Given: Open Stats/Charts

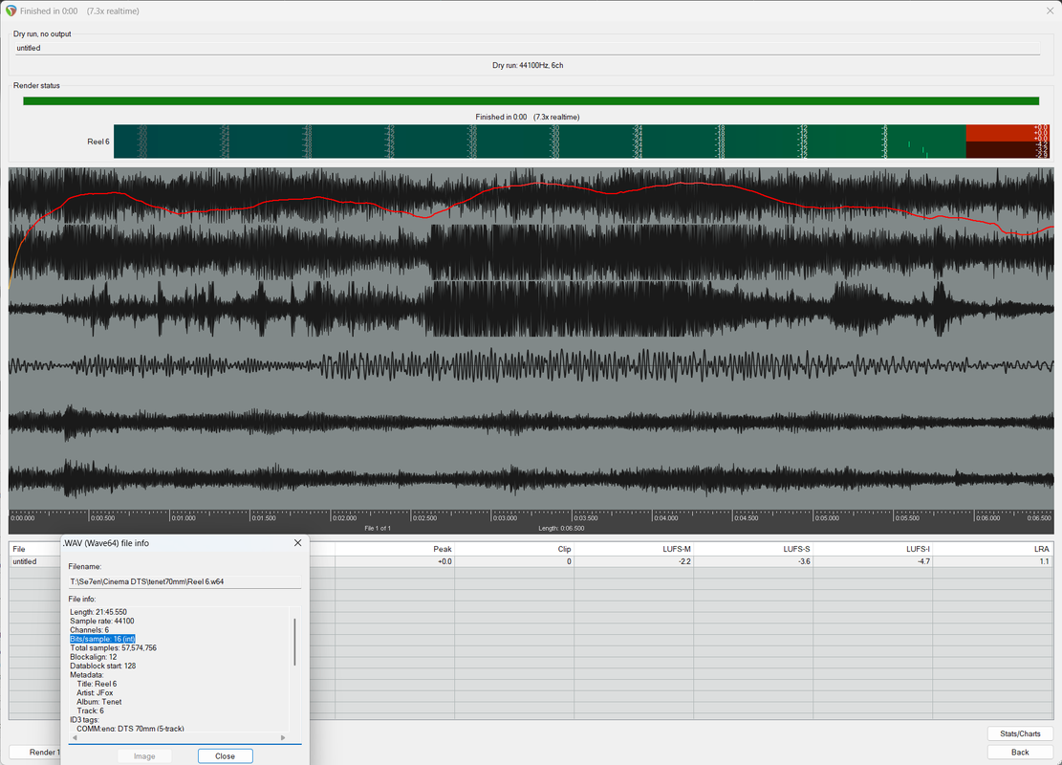Looking at the screenshot, I should click(x=1019, y=733).
